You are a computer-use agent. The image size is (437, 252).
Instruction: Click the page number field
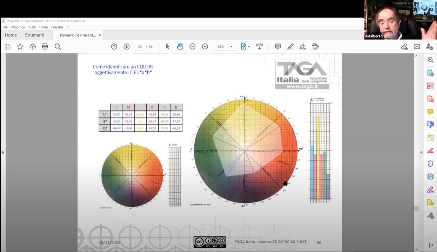(x=140, y=47)
